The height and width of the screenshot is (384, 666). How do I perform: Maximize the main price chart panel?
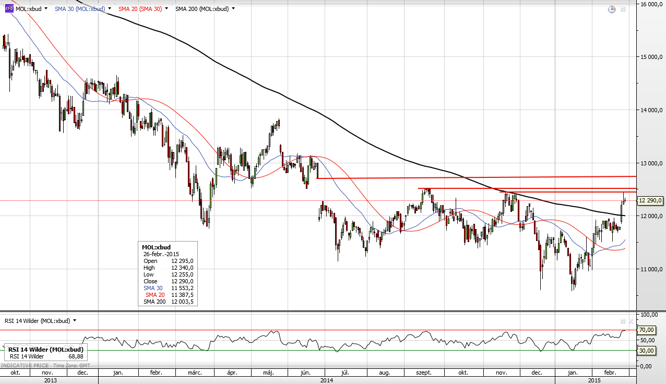[623, 9]
